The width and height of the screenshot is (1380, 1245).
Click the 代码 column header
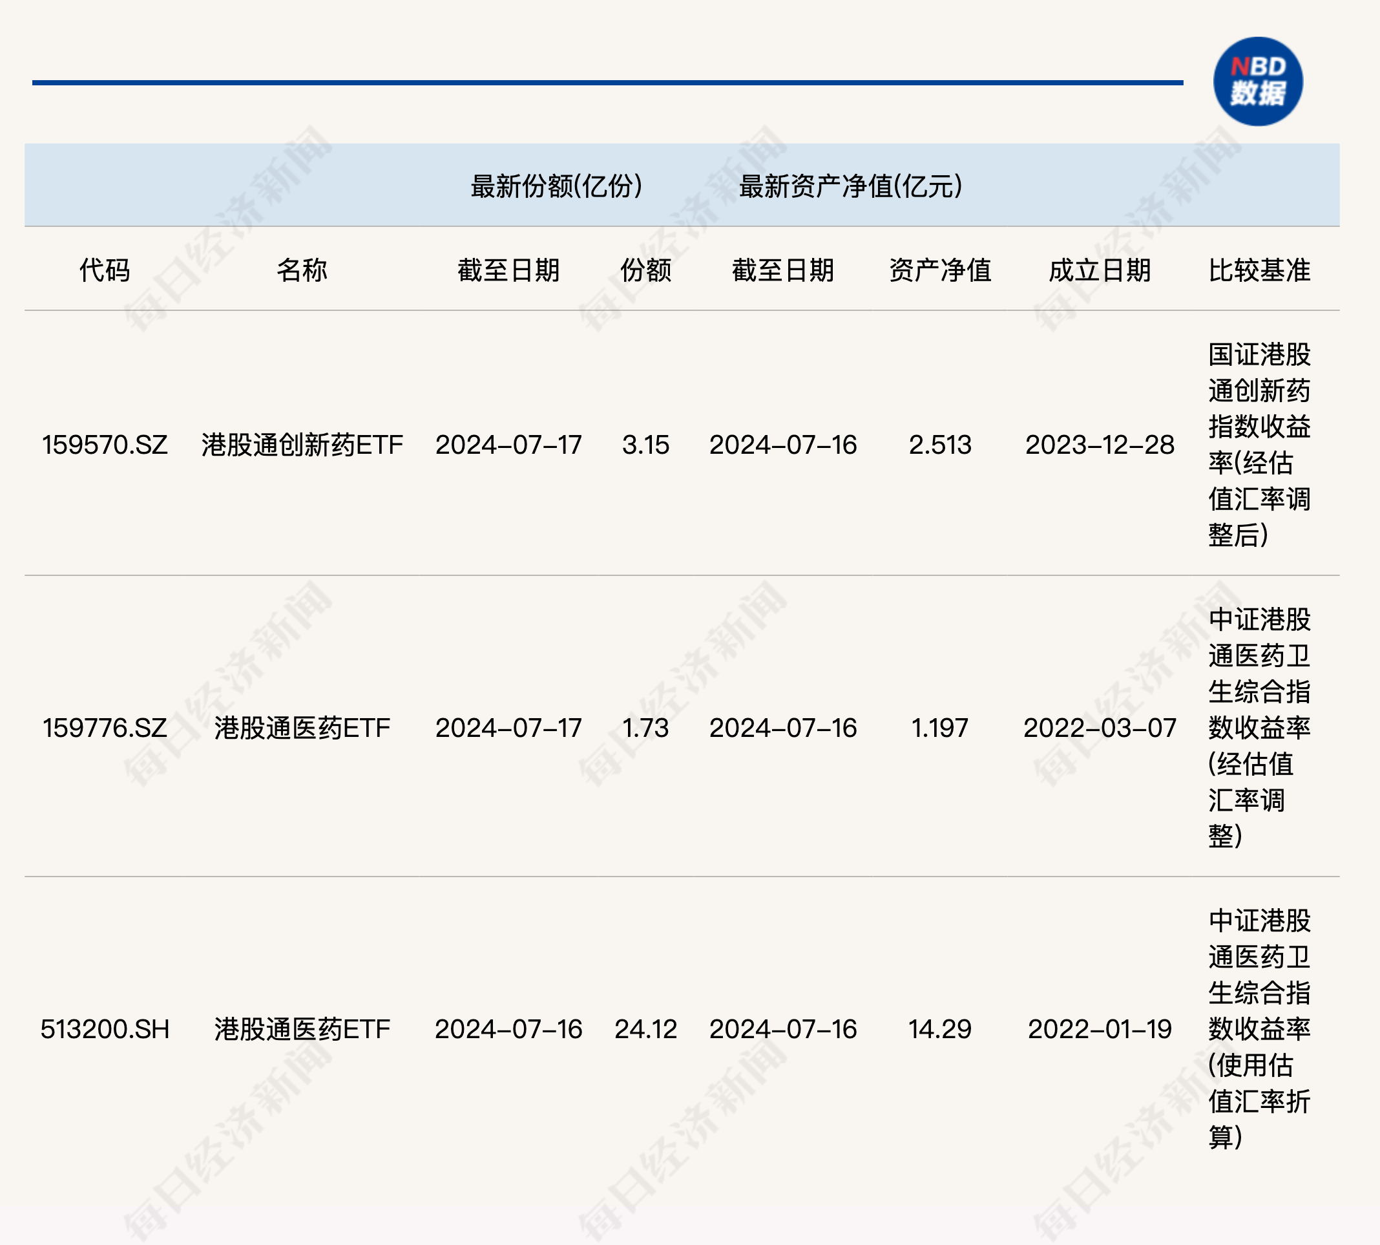(x=105, y=270)
